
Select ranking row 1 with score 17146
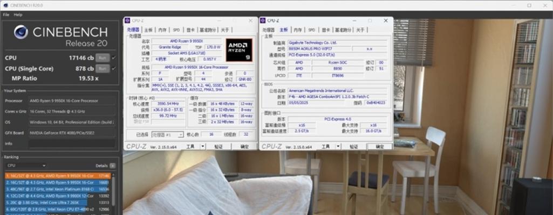pos(58,175)
